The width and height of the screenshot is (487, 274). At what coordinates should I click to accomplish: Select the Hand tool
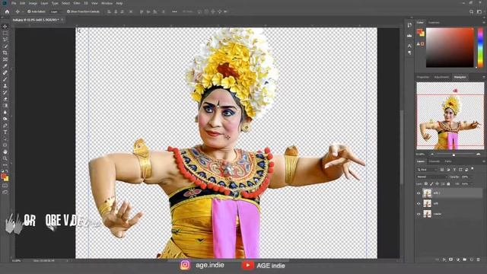(5, 151)
